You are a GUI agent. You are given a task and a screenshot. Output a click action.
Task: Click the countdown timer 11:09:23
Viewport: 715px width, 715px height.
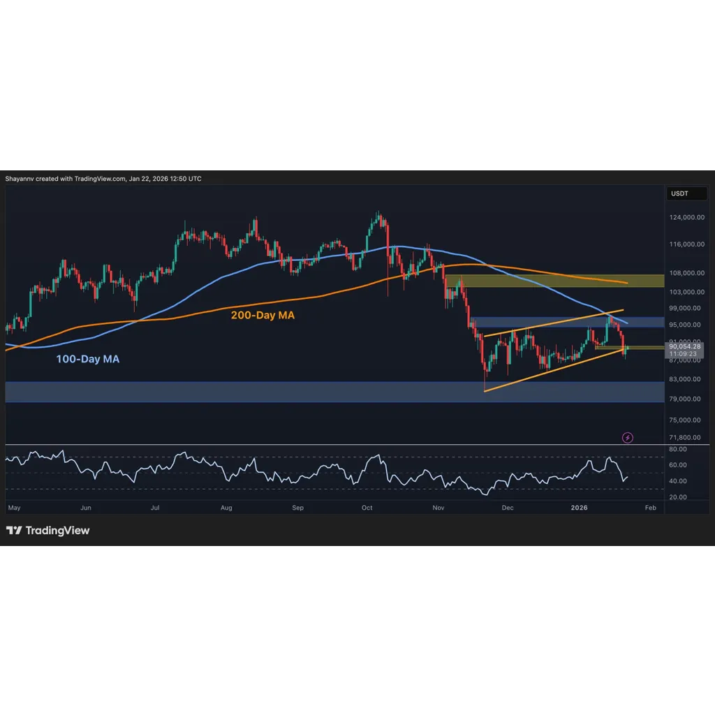click(x=683, y=354)
